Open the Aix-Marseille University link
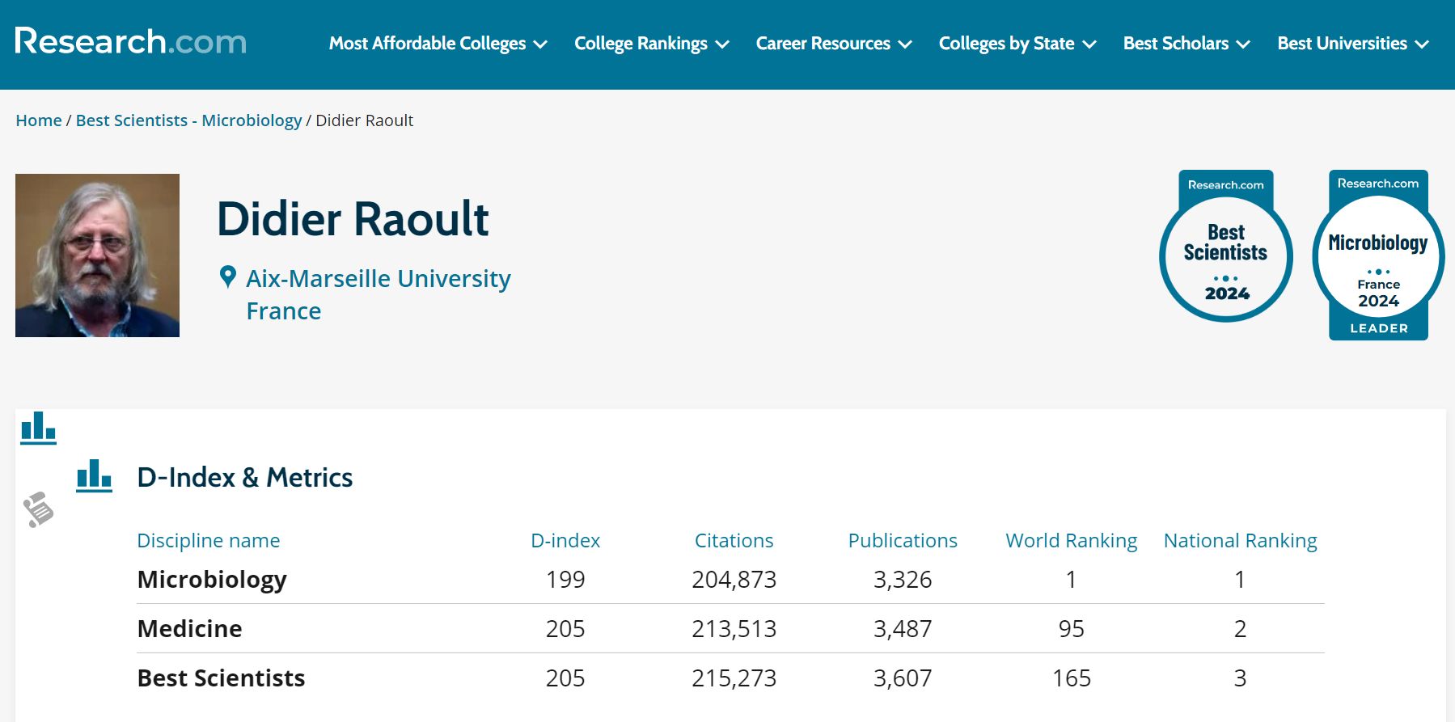The height and width of the screenshot is (722, 1455). (x=379, y=279)
